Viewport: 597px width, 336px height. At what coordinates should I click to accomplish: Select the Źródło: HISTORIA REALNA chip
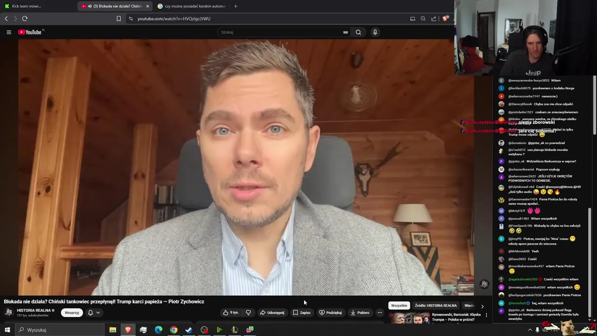[x=436, y=306]
